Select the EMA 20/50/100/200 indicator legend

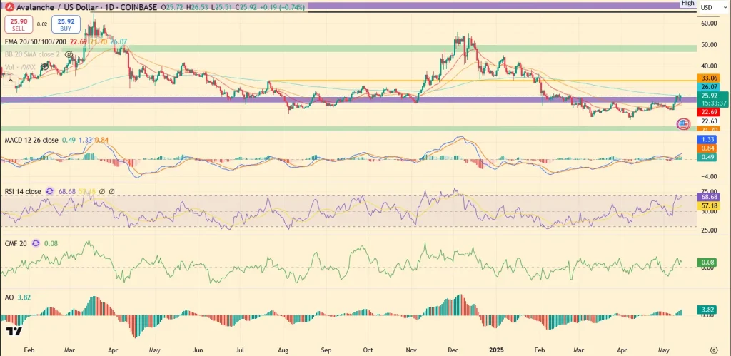pos(36,41)
